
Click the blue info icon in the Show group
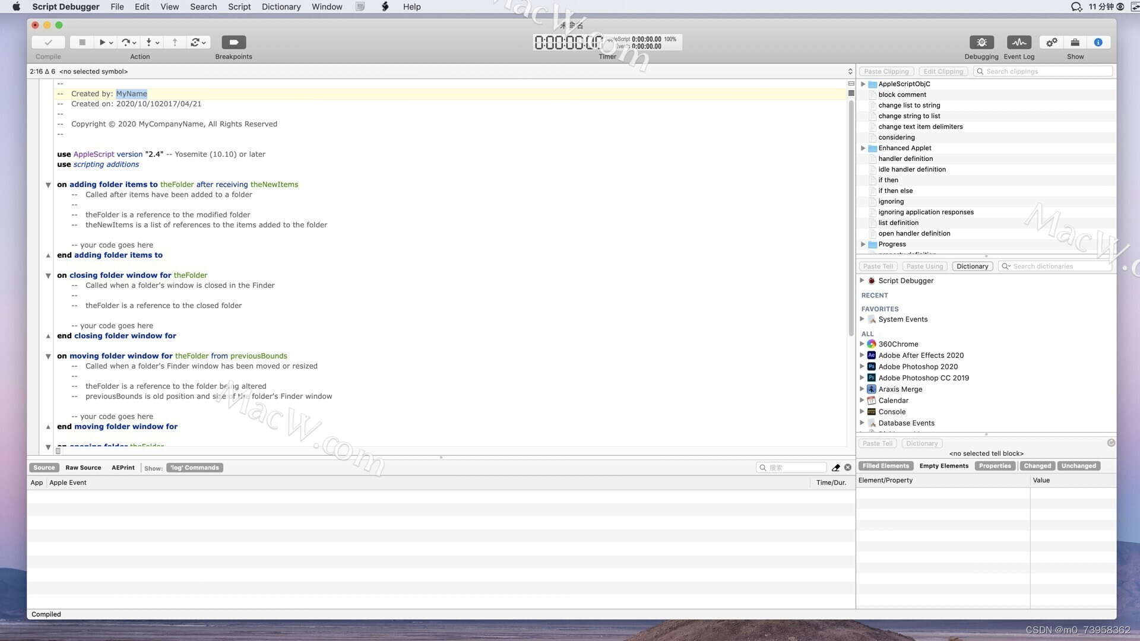(x=1098, y=42)
